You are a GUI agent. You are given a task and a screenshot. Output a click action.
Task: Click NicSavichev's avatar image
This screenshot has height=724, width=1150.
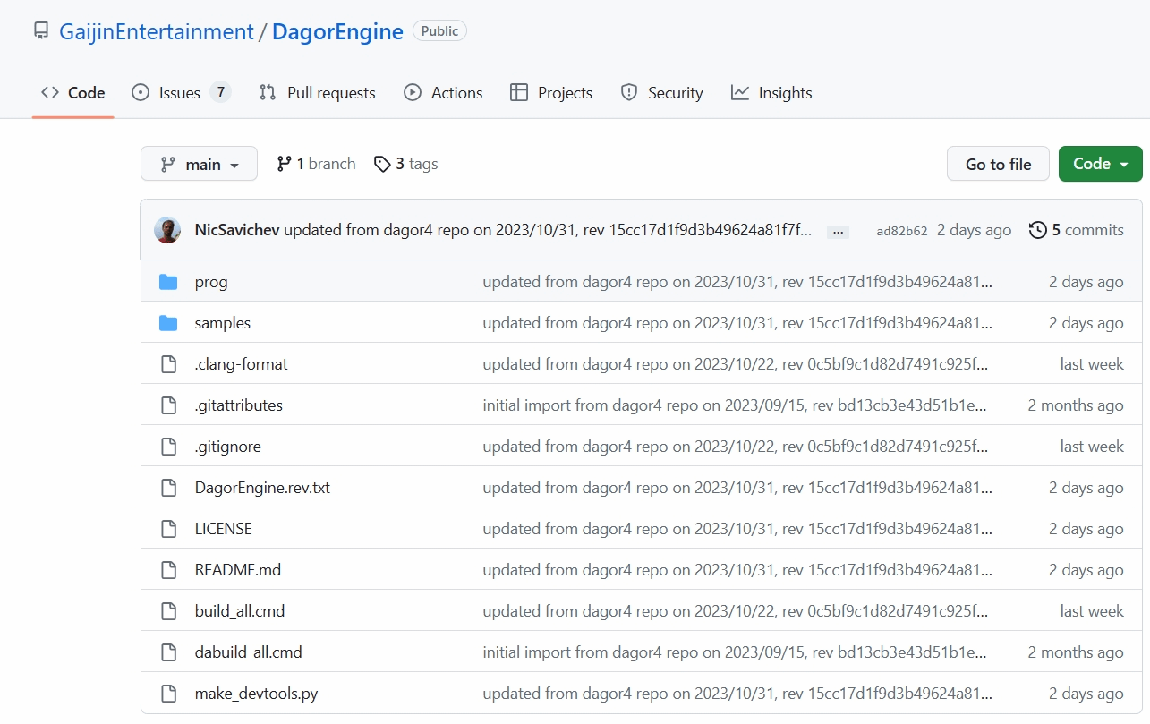pos(167,230)
